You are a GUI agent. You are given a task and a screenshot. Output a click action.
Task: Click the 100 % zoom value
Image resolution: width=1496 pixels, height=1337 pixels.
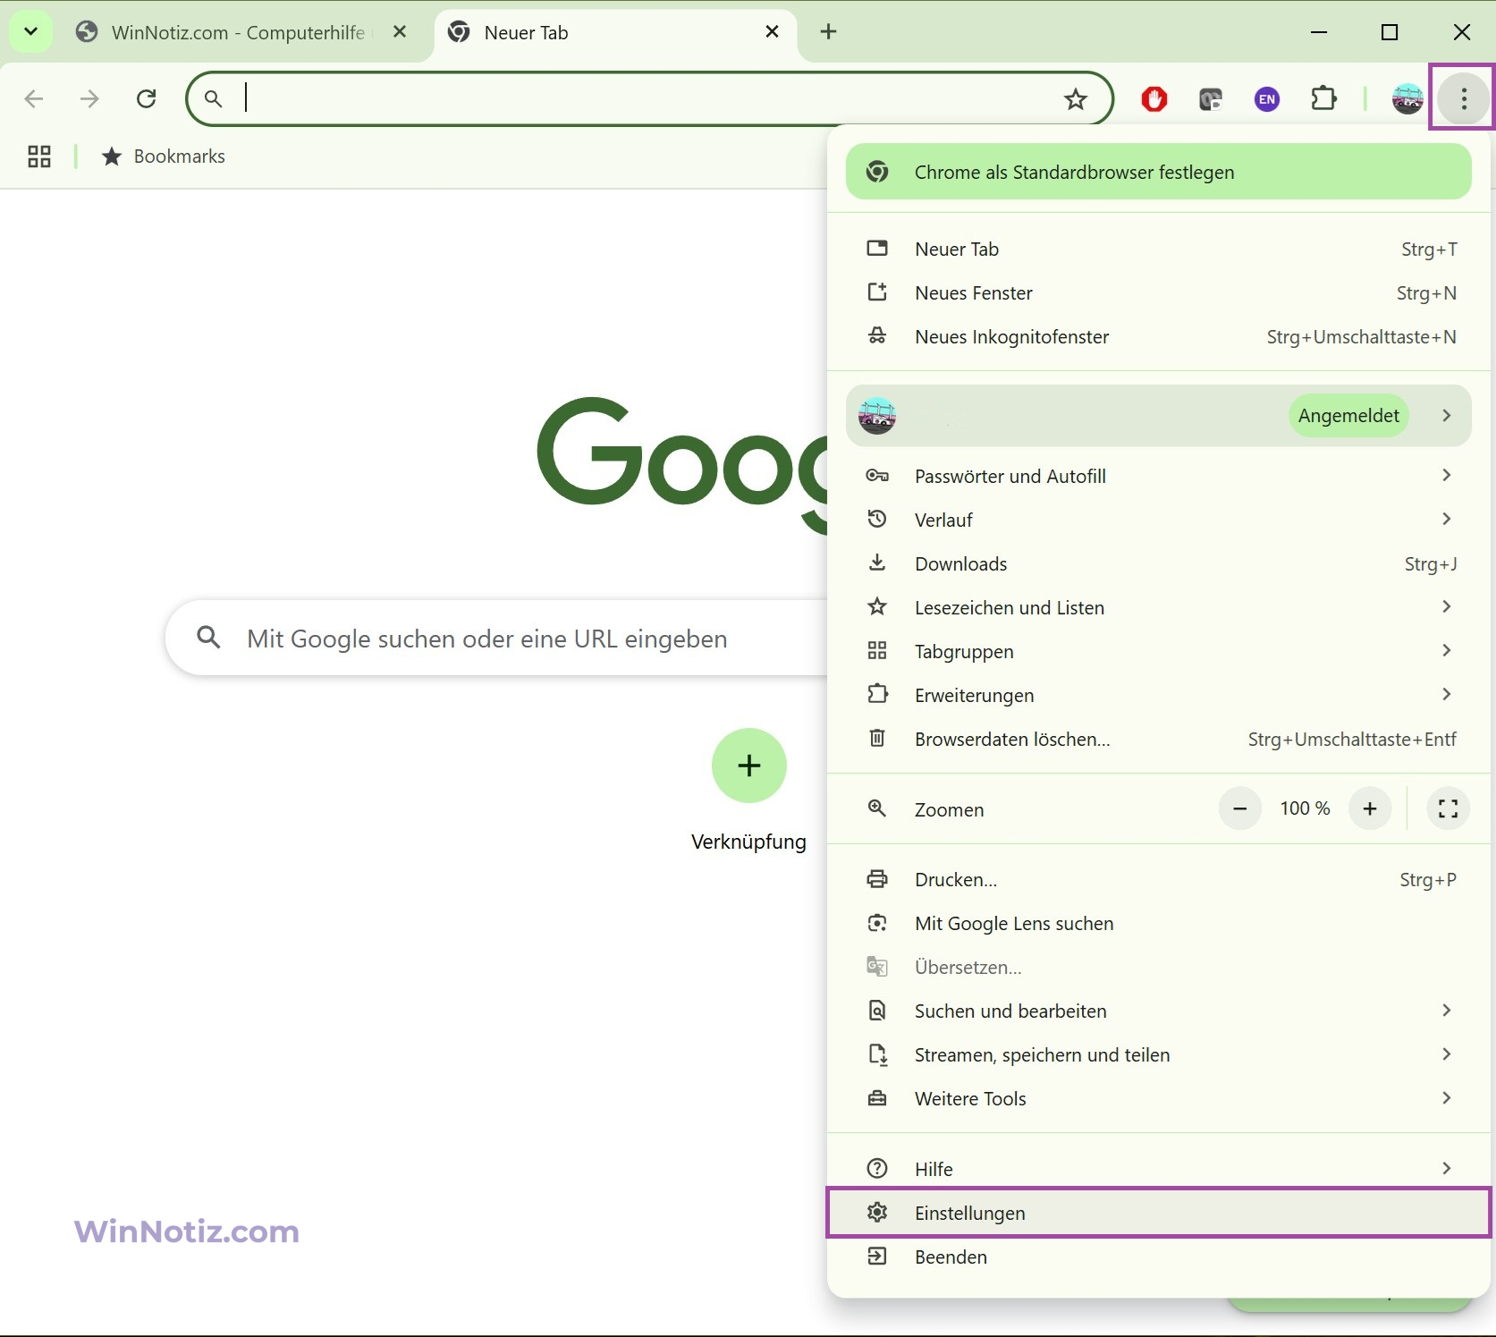(1305, 808)
